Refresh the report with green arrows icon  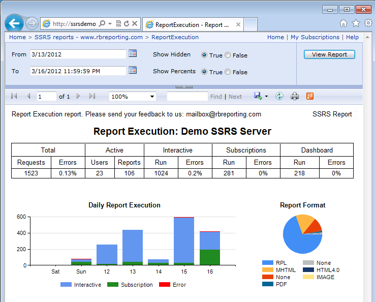[279, 96]
